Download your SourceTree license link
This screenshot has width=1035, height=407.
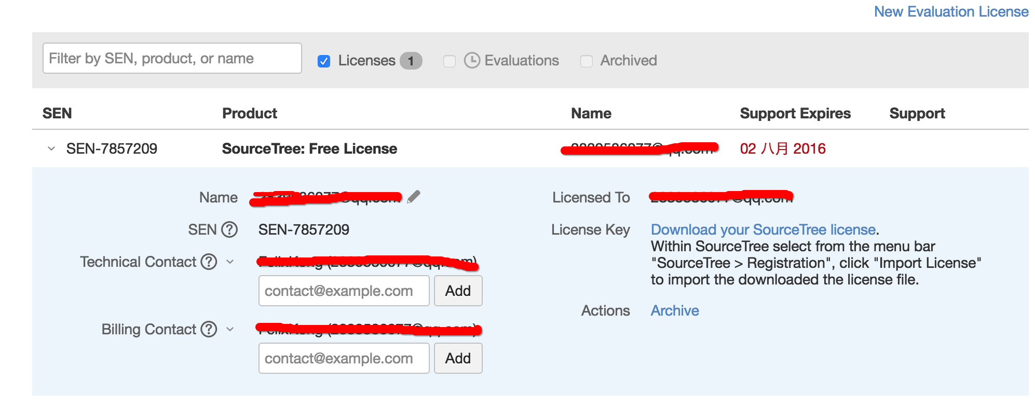click(764, 229)
